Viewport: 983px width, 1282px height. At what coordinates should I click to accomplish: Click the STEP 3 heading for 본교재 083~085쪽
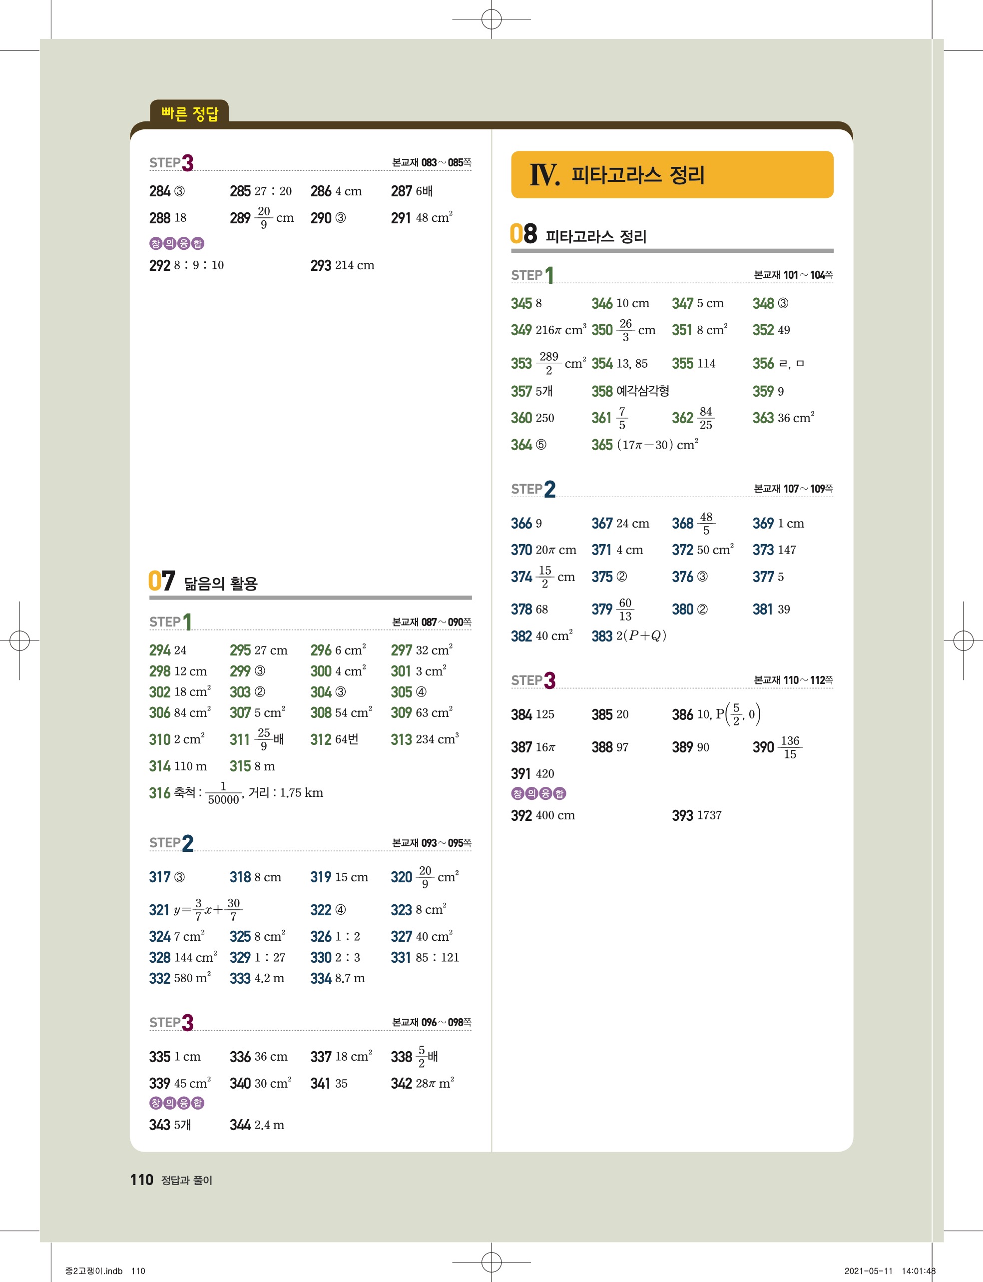pos(171,163)
